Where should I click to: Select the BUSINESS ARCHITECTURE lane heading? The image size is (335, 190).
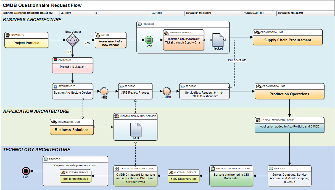point(32,20)
